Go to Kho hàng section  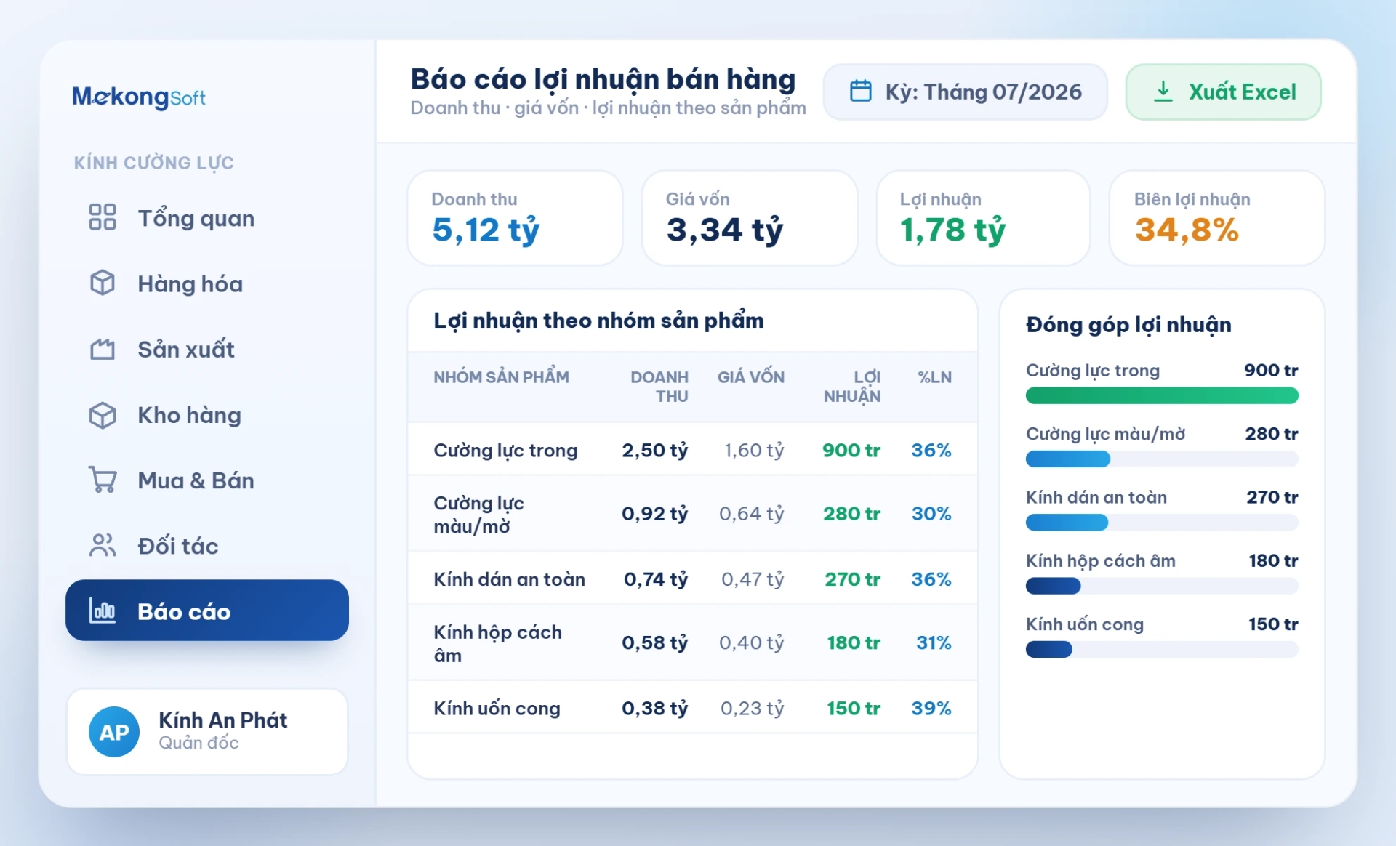[207, 415]
